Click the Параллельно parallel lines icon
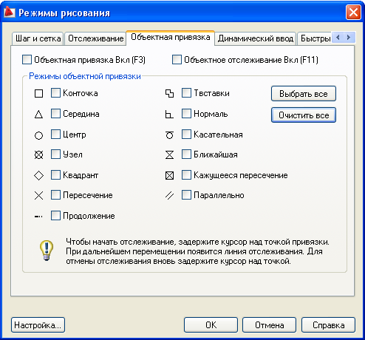The image size is (365, 340). tap(169, 196)
